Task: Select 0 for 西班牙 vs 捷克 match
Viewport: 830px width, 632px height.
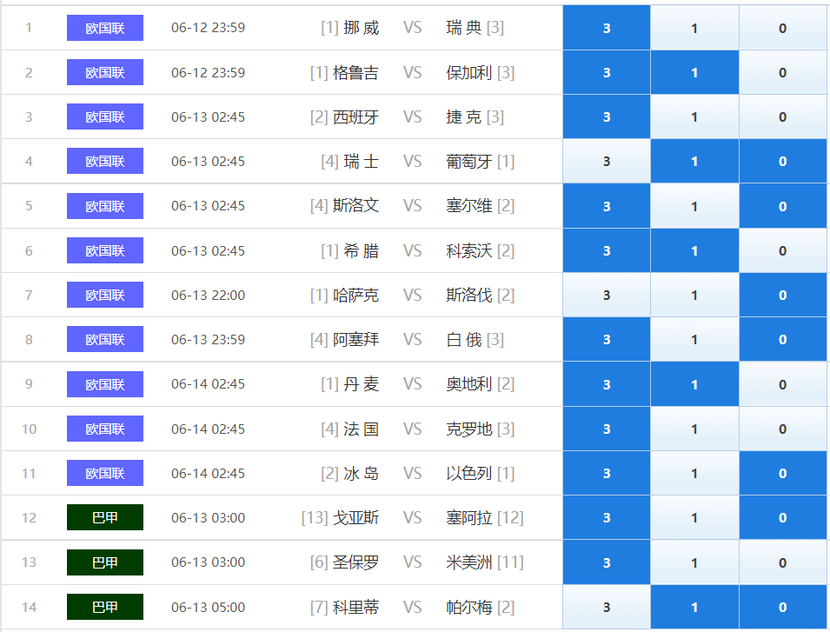Action: [x=783, y=117]
